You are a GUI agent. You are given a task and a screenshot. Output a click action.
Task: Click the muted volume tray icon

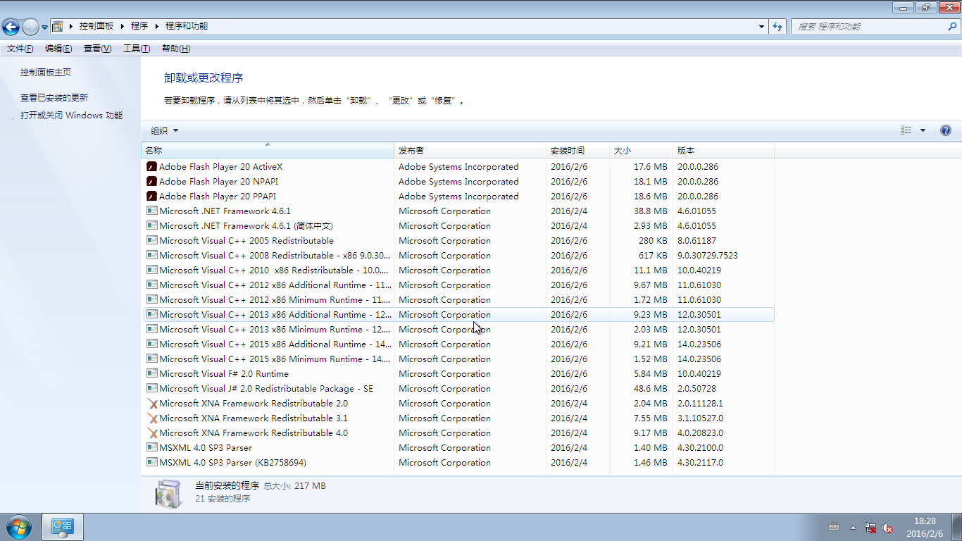tap(887, 528)
